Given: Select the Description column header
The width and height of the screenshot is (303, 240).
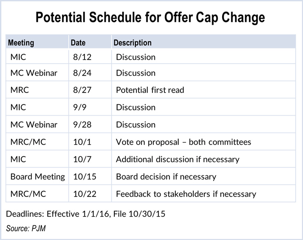Looking at the screenshot, I should tap(133, 43).
